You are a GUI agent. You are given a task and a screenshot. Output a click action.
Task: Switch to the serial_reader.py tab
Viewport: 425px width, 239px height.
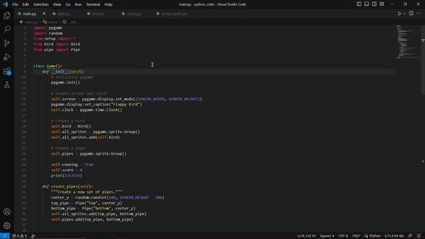click(174, 13)
